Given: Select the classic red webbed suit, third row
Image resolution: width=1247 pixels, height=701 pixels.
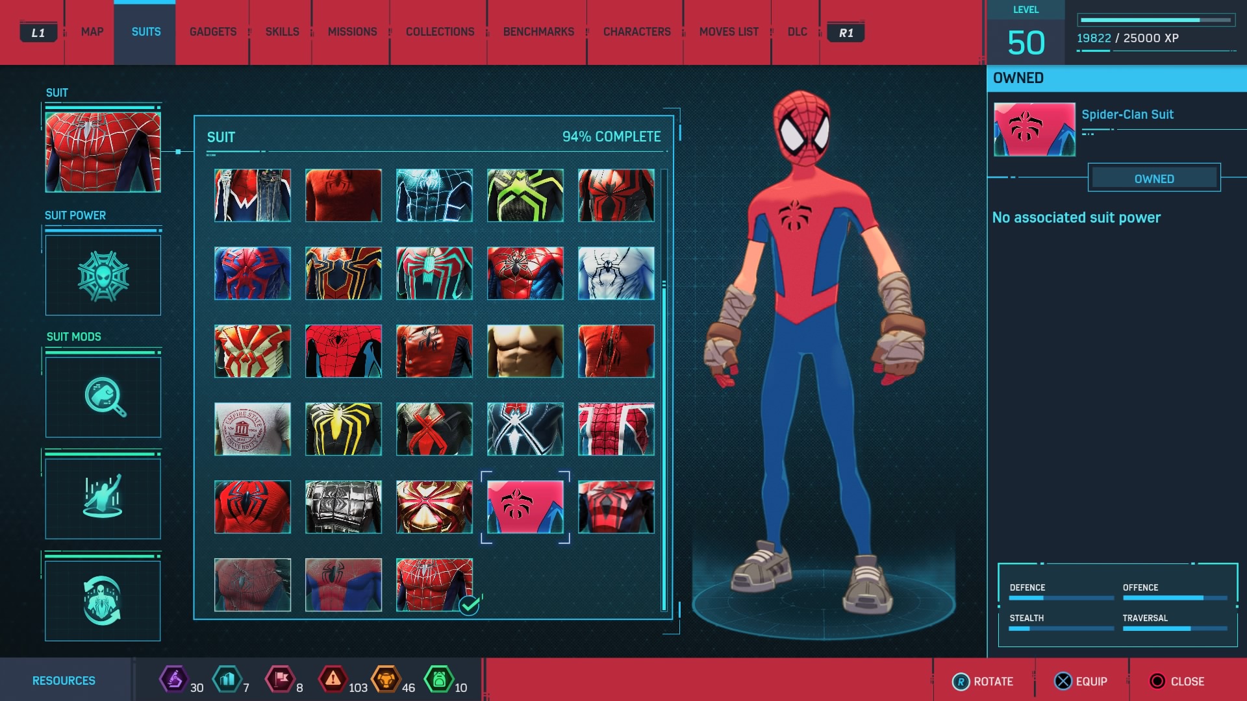Looking at the screenshot, I should tap(344, 351).
